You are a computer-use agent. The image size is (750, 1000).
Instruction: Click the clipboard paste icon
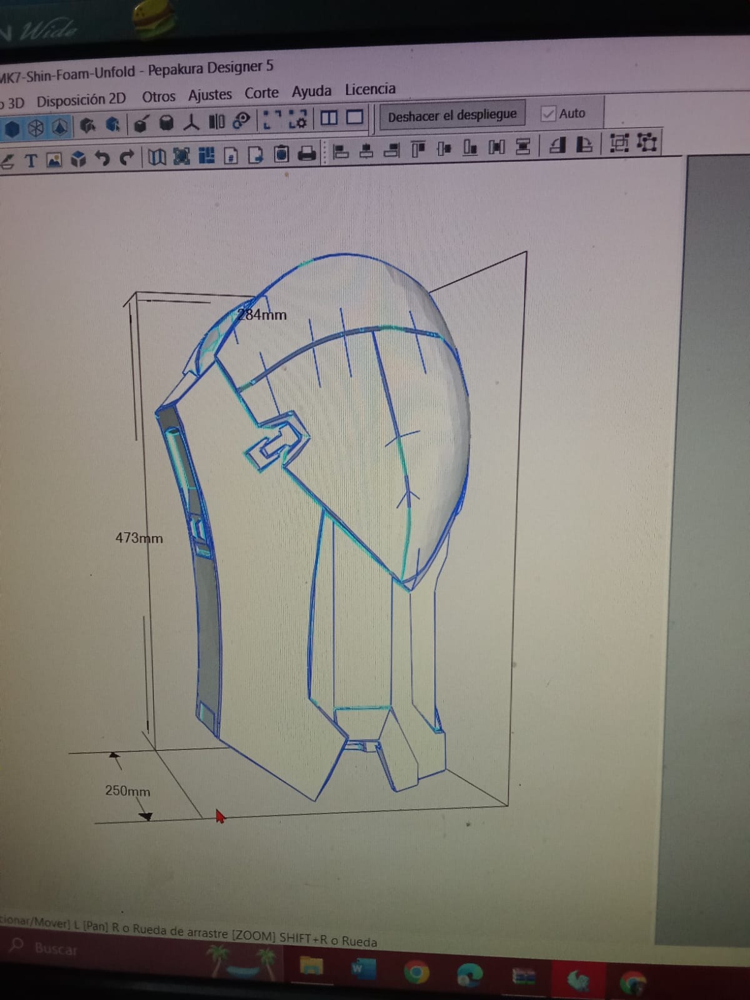click(282, 154)
